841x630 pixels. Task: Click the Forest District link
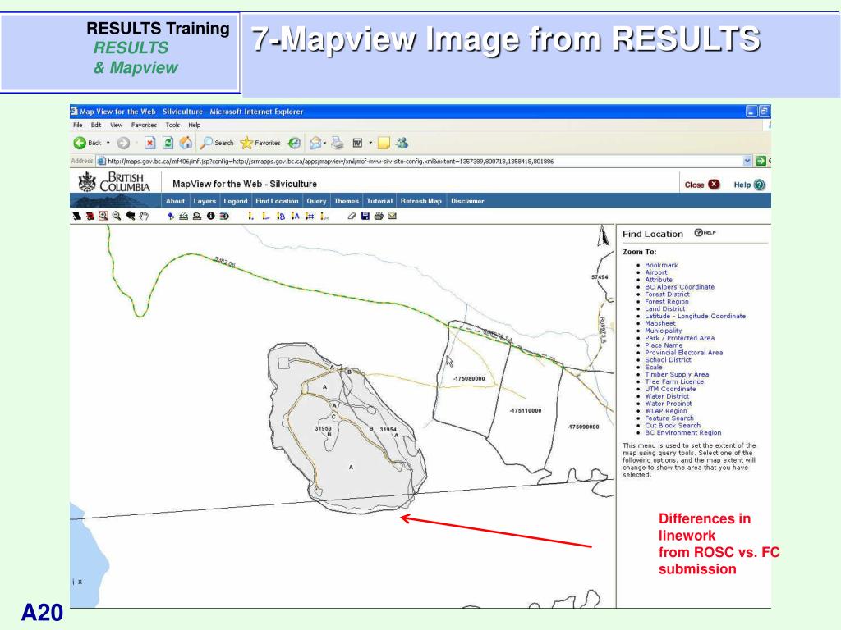click(x=667, y=294)
